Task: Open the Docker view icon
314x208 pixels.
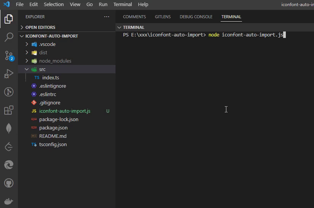Action: click(9, 201)
